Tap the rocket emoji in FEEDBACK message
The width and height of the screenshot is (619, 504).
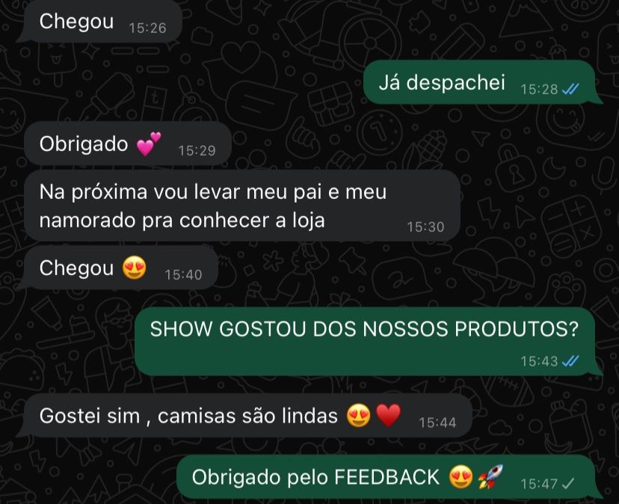[x=490, y=476]
